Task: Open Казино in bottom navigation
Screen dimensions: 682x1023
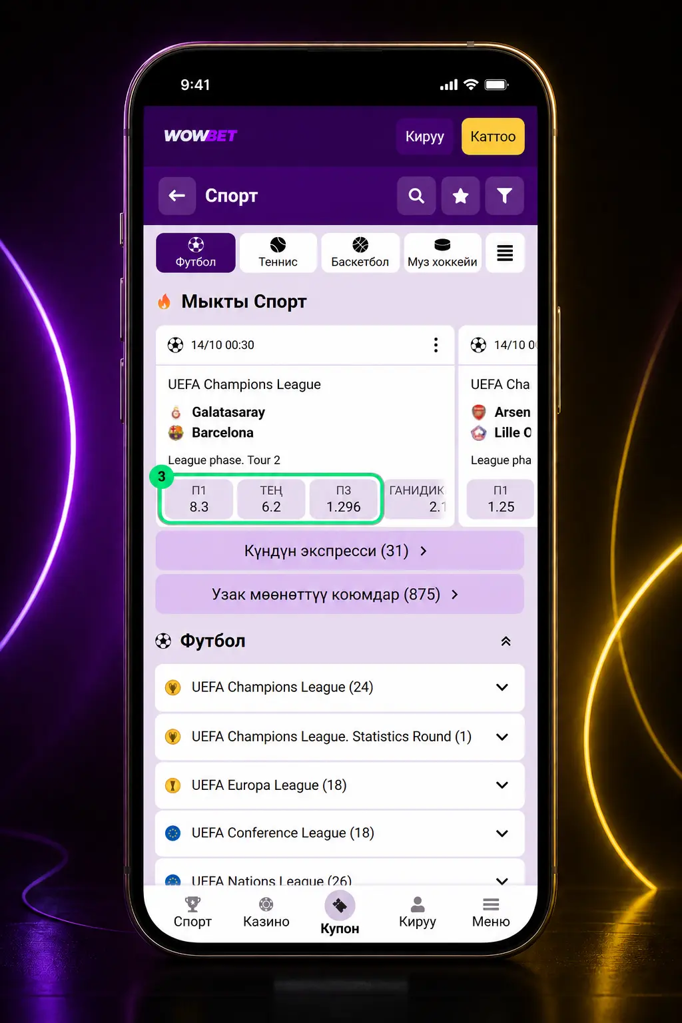Action: 266,912
